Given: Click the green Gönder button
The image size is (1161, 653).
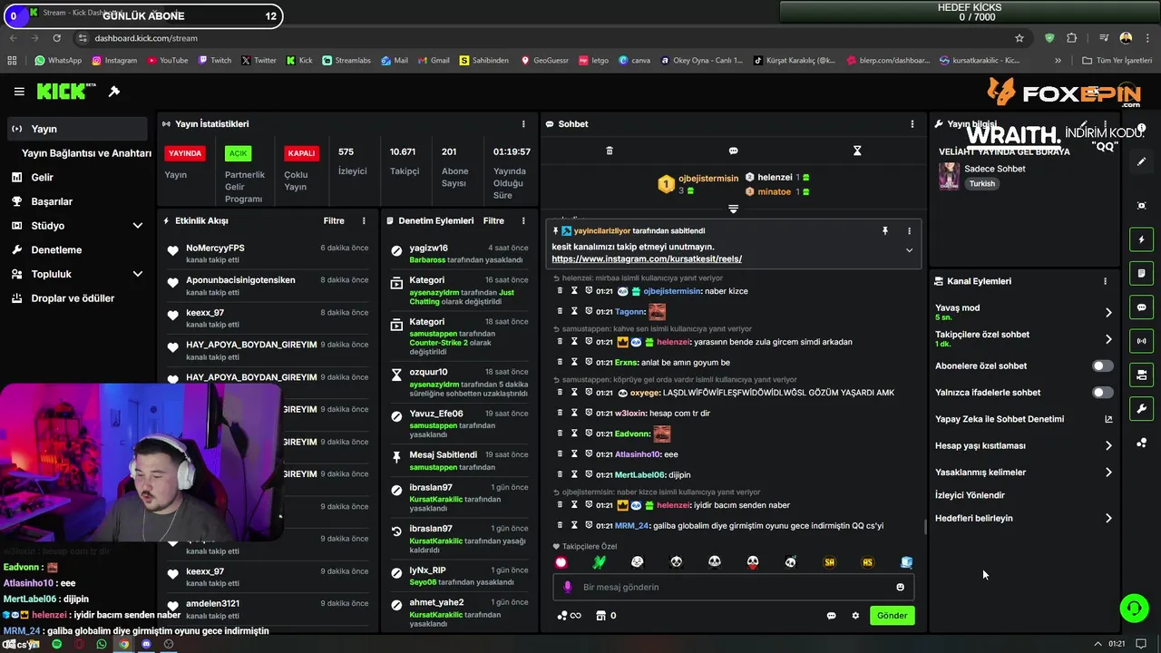Looking at the screenshot, I should pyautogui.click(x=892, y=616).
